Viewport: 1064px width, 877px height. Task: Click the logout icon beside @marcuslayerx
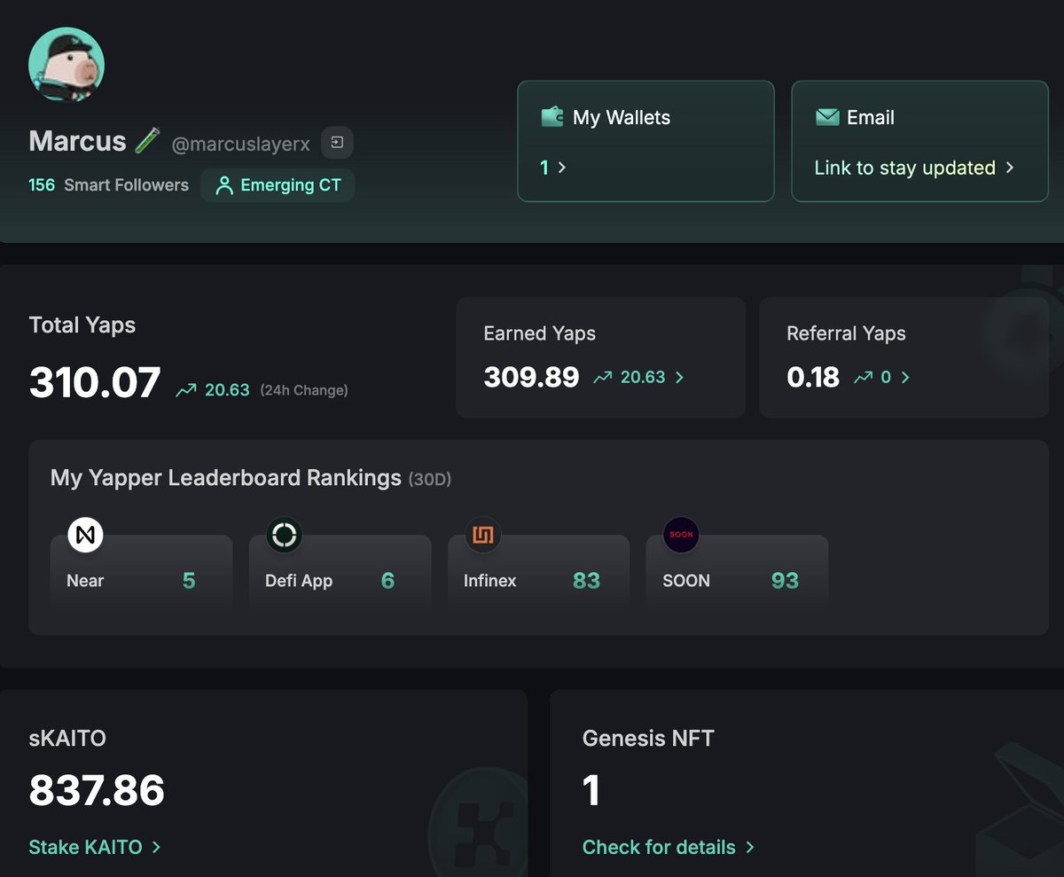point(337,143)
